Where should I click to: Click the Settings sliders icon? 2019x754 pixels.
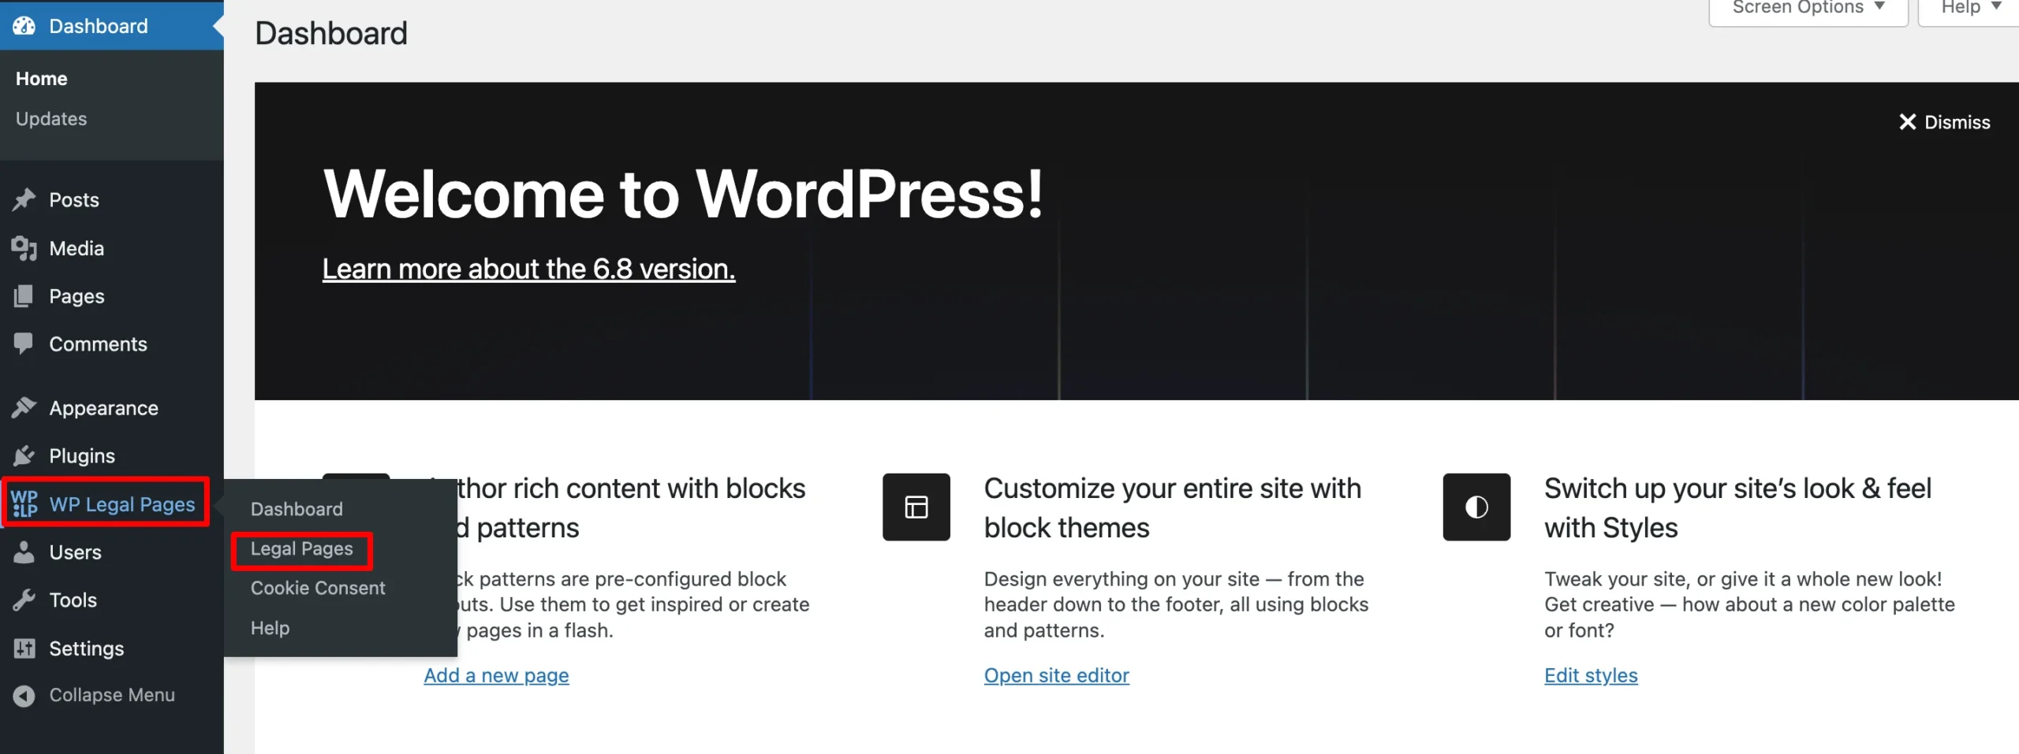(x=24, y=648)
